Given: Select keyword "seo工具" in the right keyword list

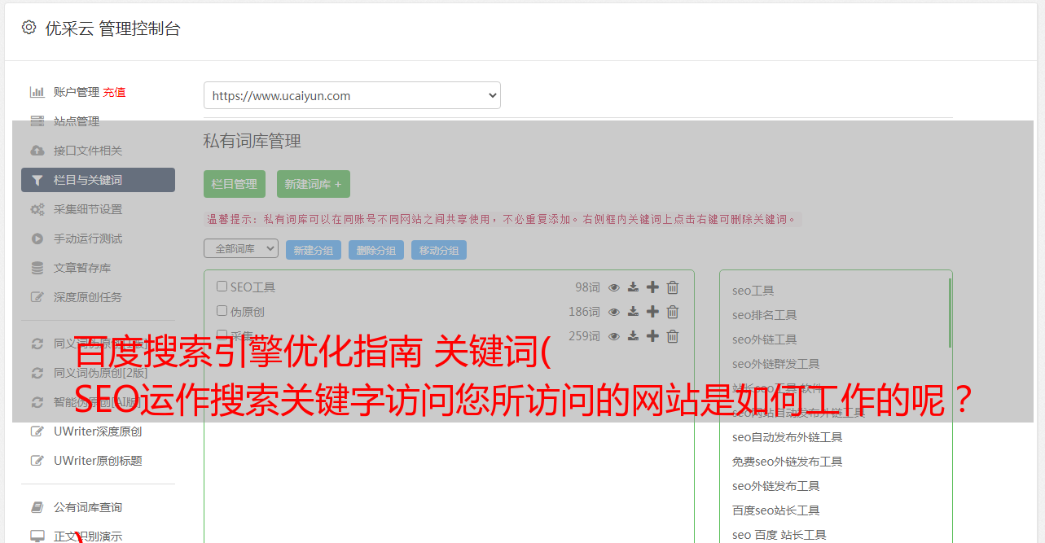Looking at the screenshot, I should click(753, 291).
